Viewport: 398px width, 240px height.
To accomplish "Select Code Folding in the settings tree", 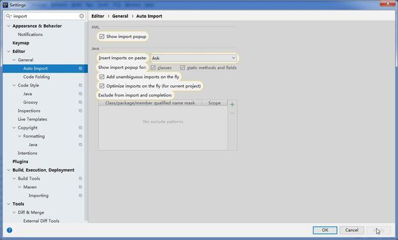I will coord(37,77).
